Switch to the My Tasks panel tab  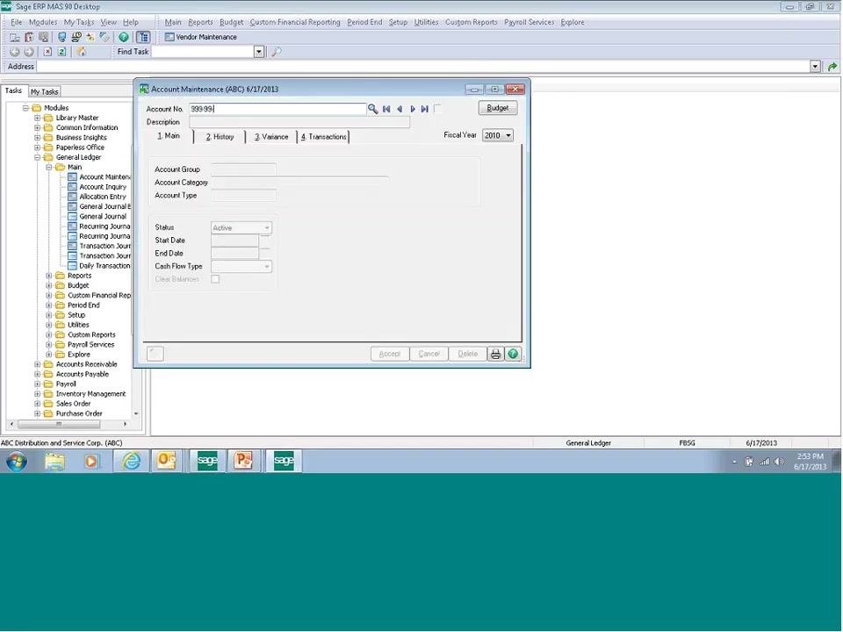[44, 92]
